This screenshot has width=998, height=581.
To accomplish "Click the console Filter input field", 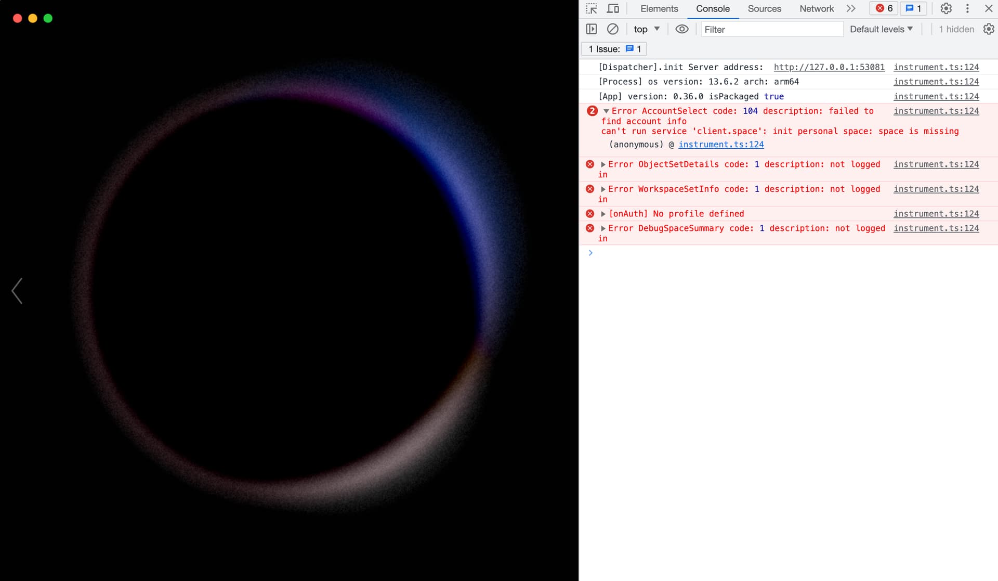I will click(x=772, y=29).
